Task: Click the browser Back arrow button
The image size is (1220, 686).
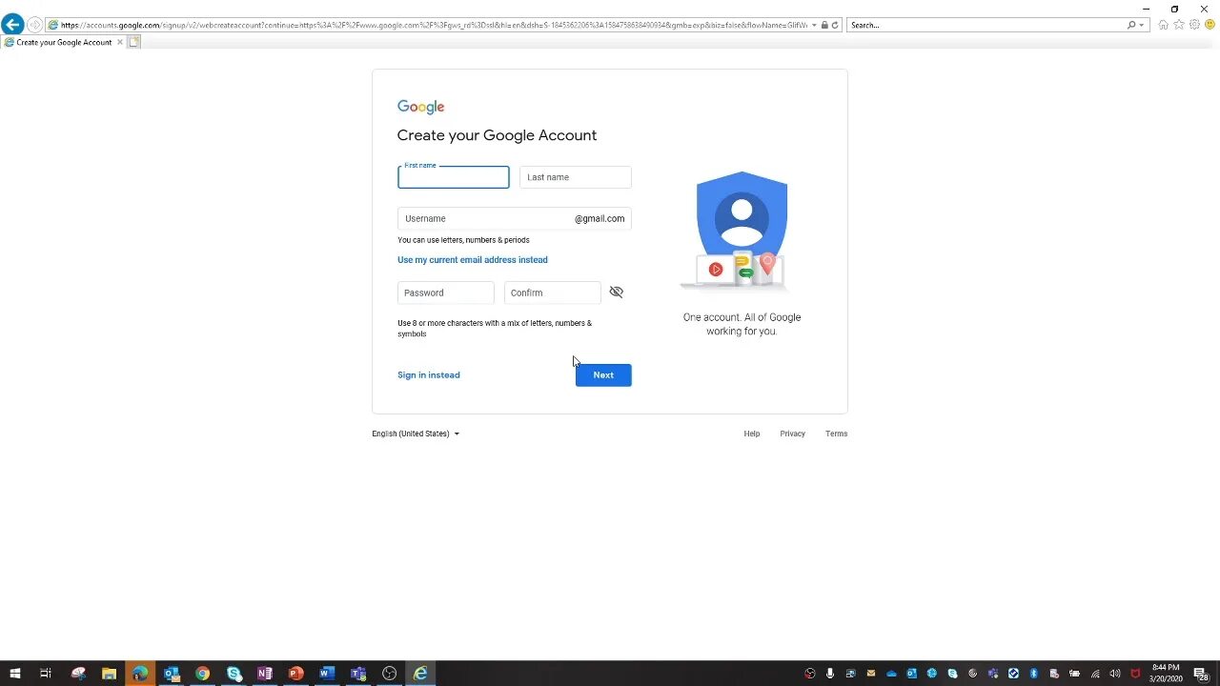Action: [x=12, y=25]
